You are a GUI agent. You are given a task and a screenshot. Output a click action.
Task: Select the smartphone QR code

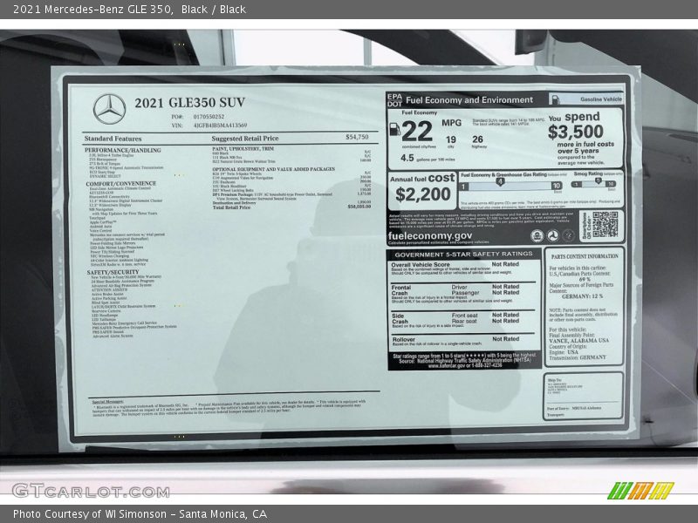point(605,224)
